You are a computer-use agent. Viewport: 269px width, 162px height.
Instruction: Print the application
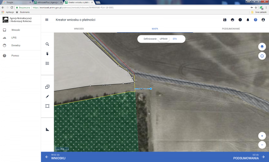pyautogui.click(x=232, y=20)
